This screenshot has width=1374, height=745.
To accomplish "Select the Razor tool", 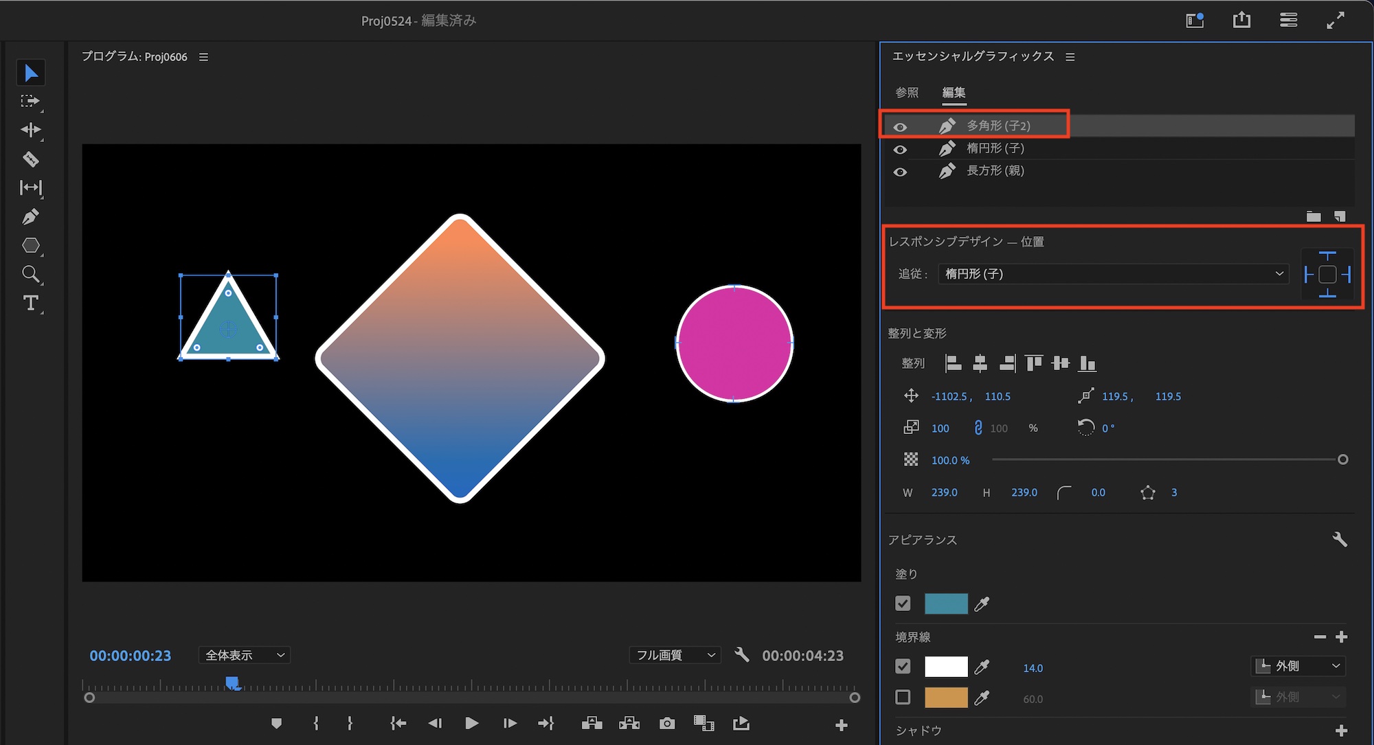I will click(30, 159).
